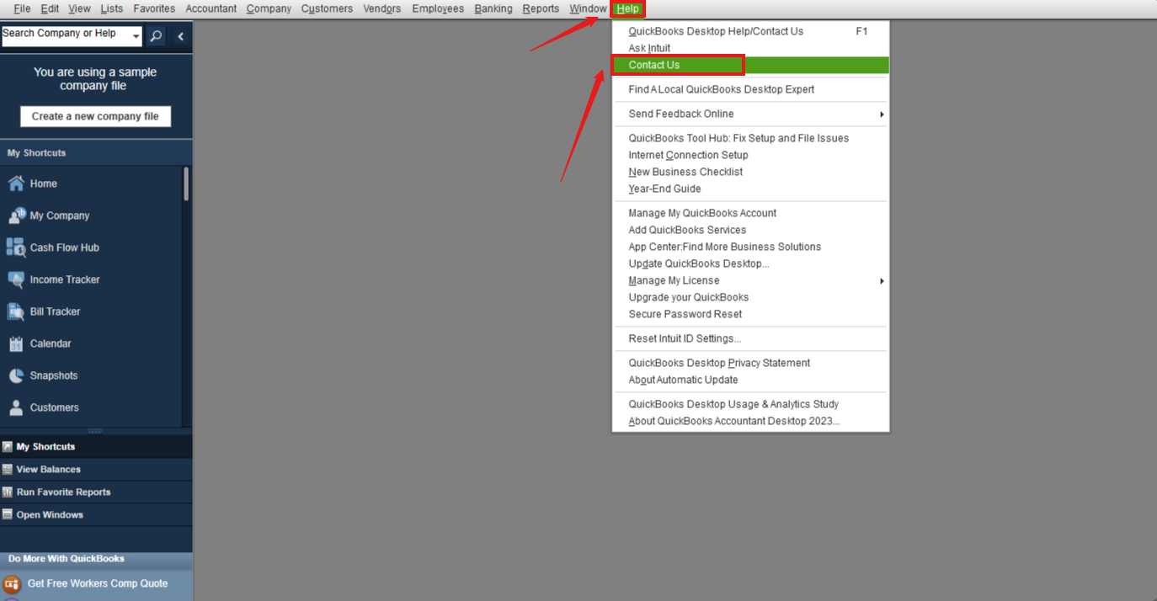Choose Upgrade your QuickBooks

[x=750, y=297]
